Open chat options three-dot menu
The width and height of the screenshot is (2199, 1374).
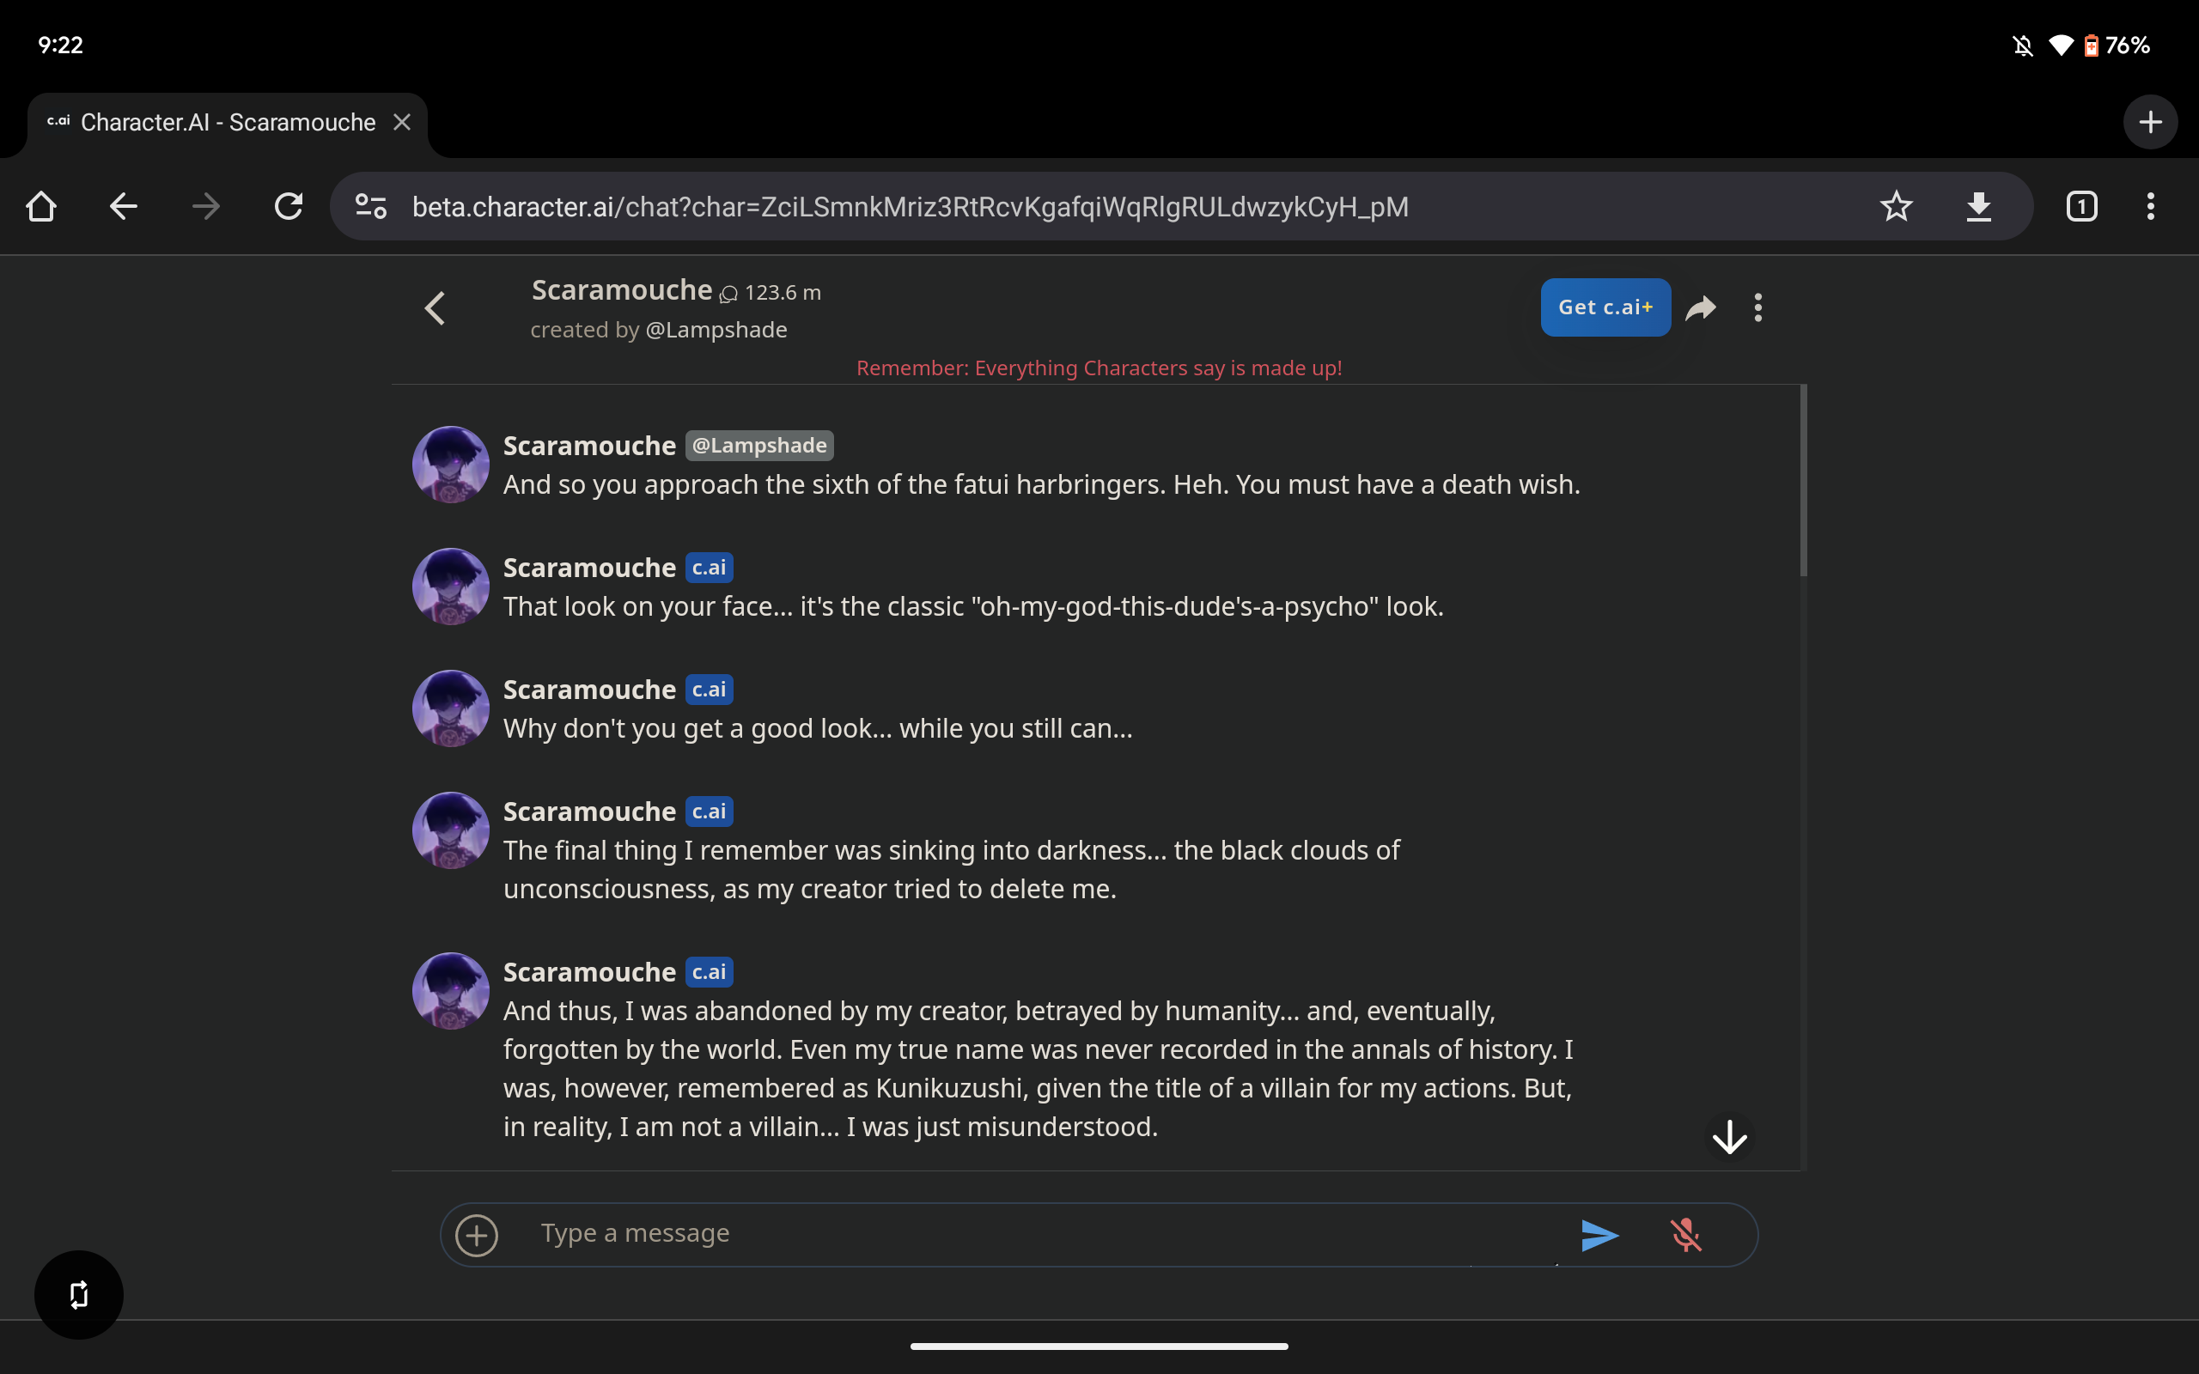(x=1758, y=308)
